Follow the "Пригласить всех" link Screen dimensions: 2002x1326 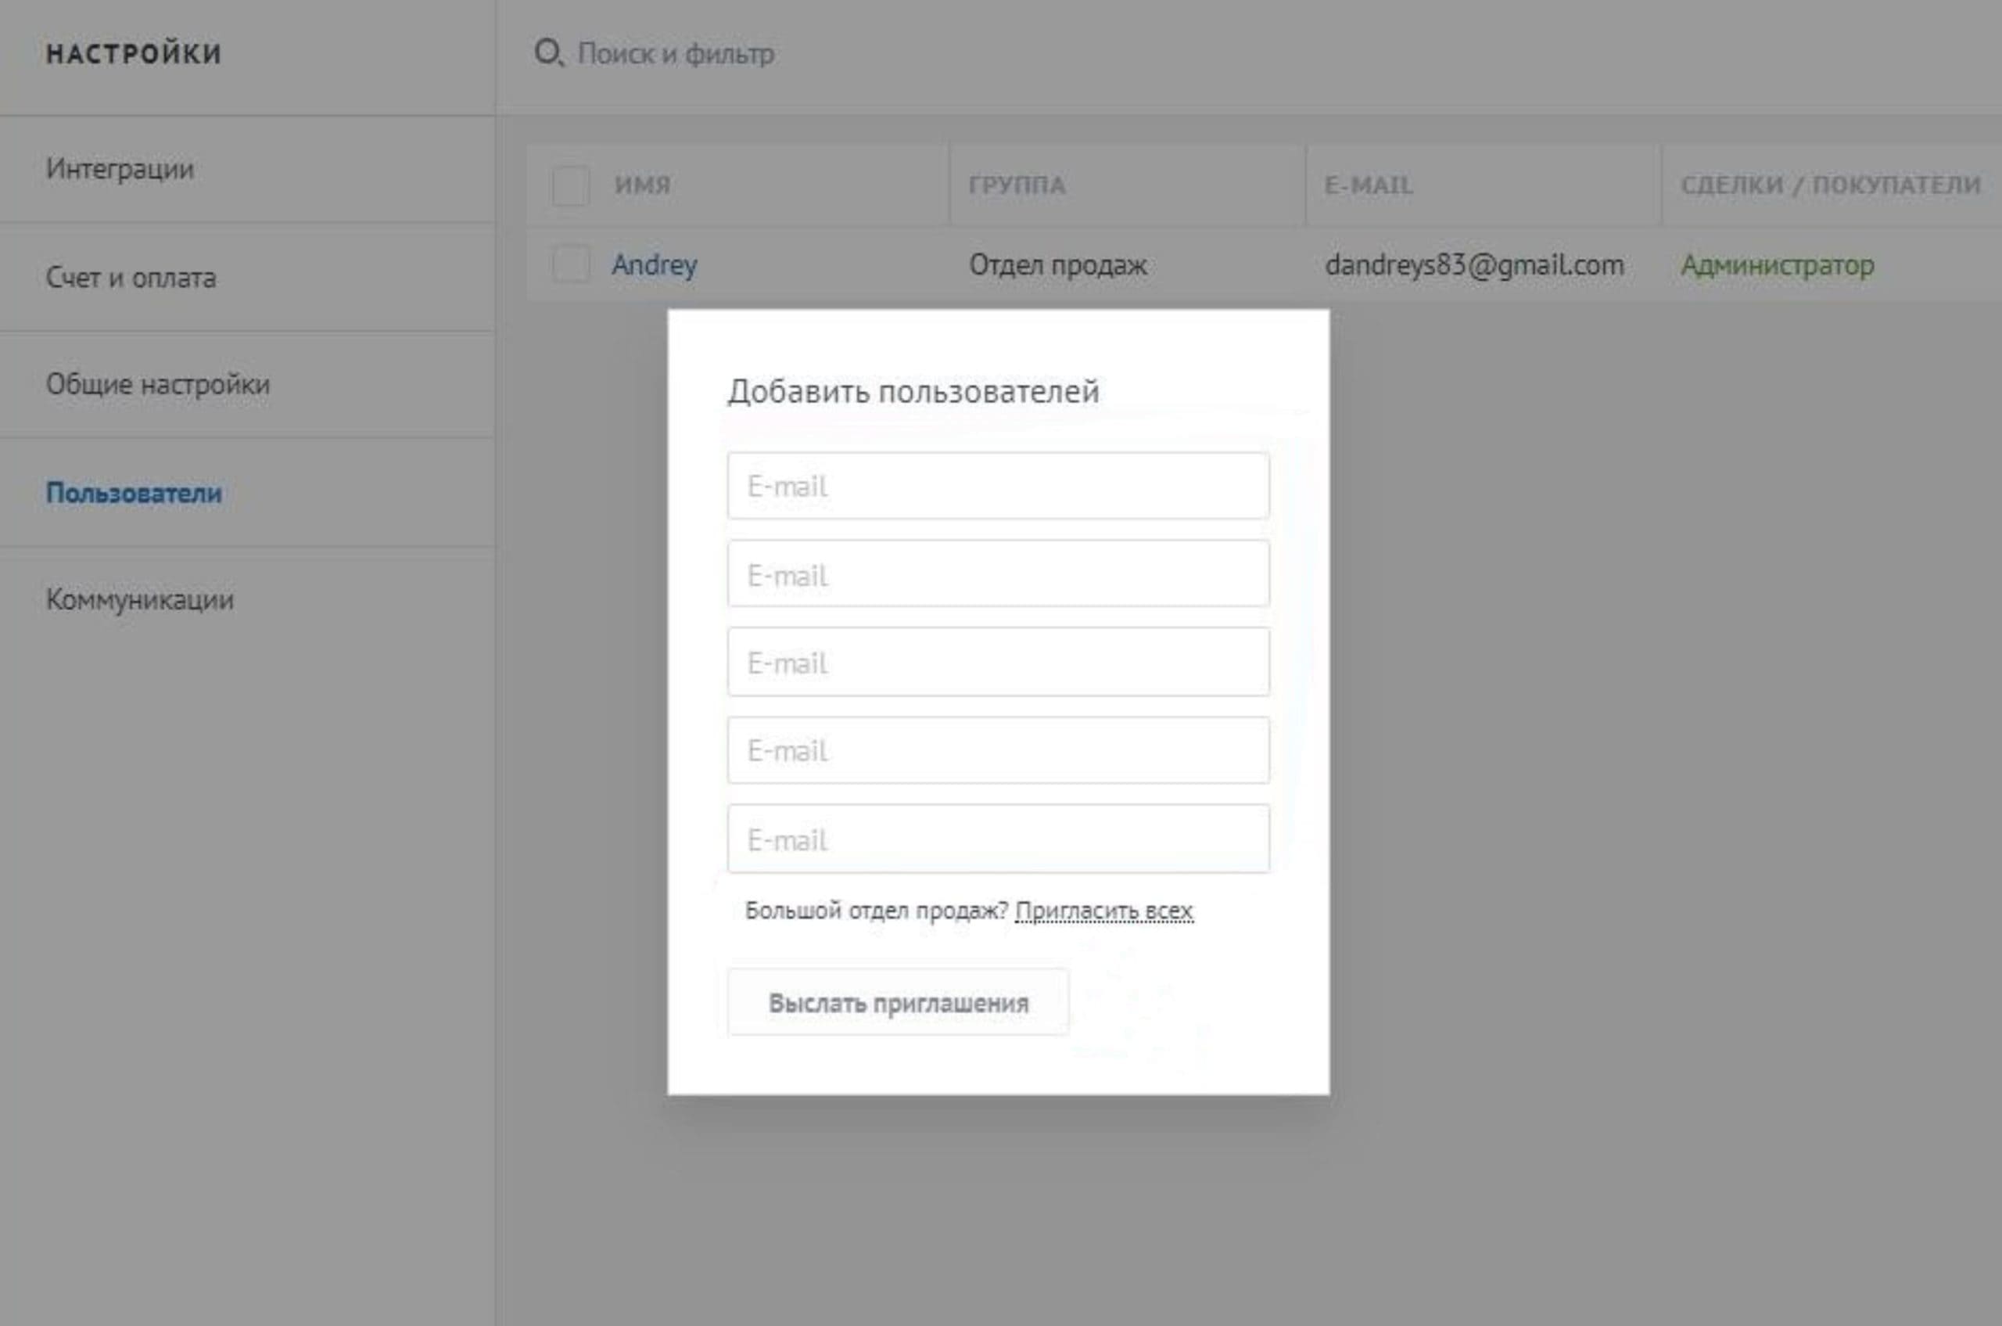click(1104, 911)
